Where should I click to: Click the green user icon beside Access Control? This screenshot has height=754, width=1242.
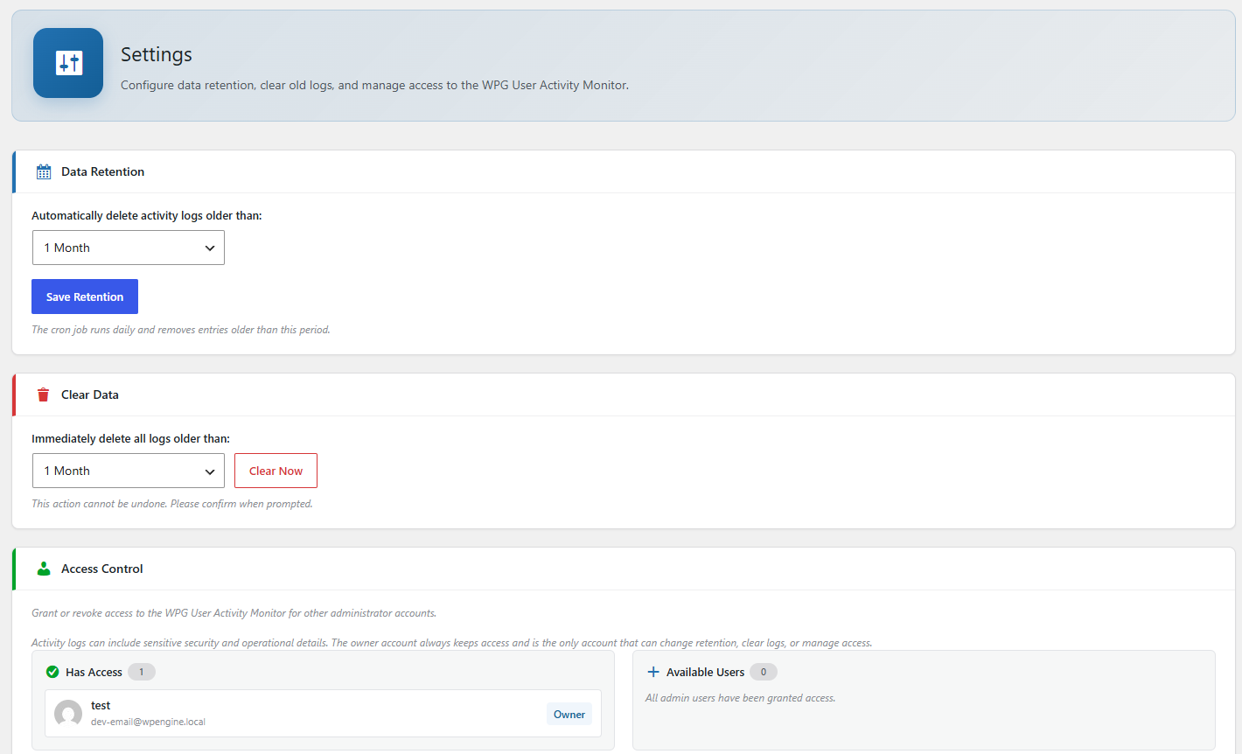click(44, 569)
